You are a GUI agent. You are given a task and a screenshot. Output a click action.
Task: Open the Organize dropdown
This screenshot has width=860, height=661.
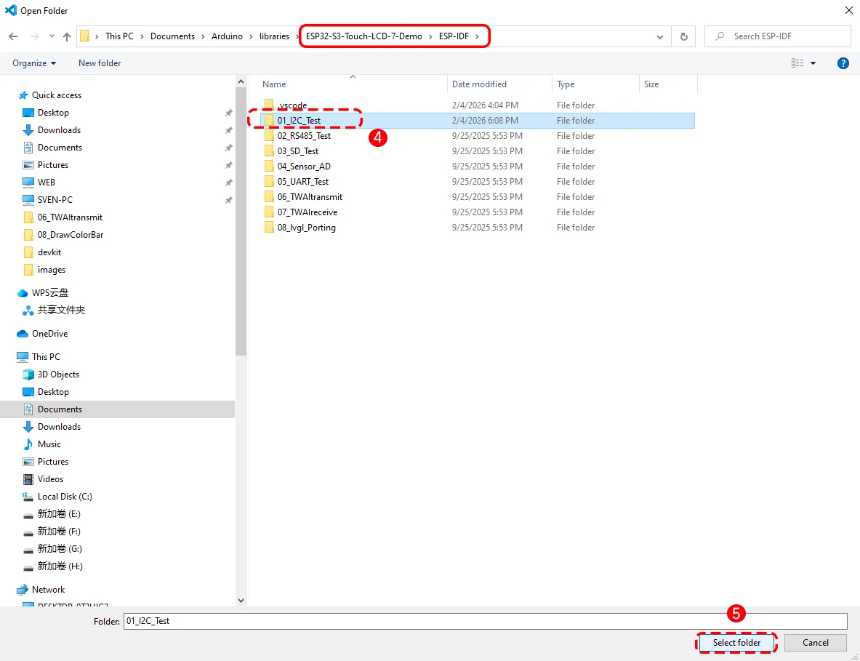[33, 63]
